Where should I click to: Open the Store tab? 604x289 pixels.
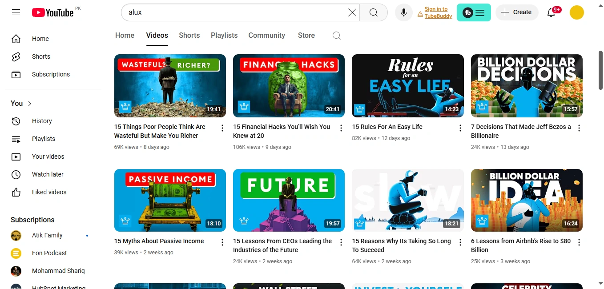coord(306,36)
